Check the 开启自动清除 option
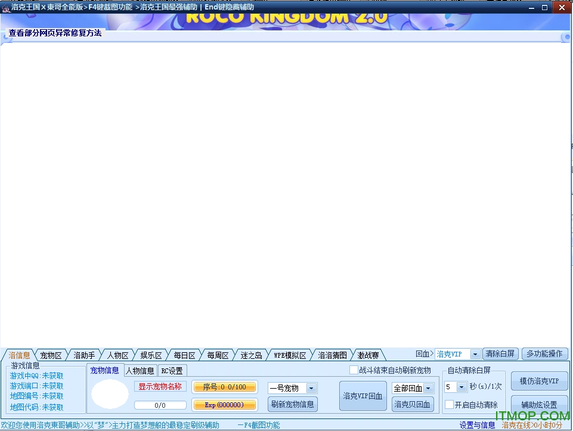Image resolution: width=573 pixels, height=431 pixels. [450, 404]
